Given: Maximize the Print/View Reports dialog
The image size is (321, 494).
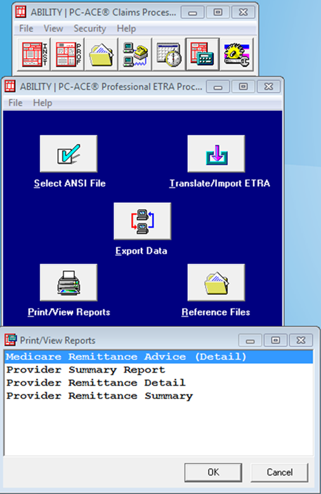Looking at the screenshot, I should (x=275, y=341).
